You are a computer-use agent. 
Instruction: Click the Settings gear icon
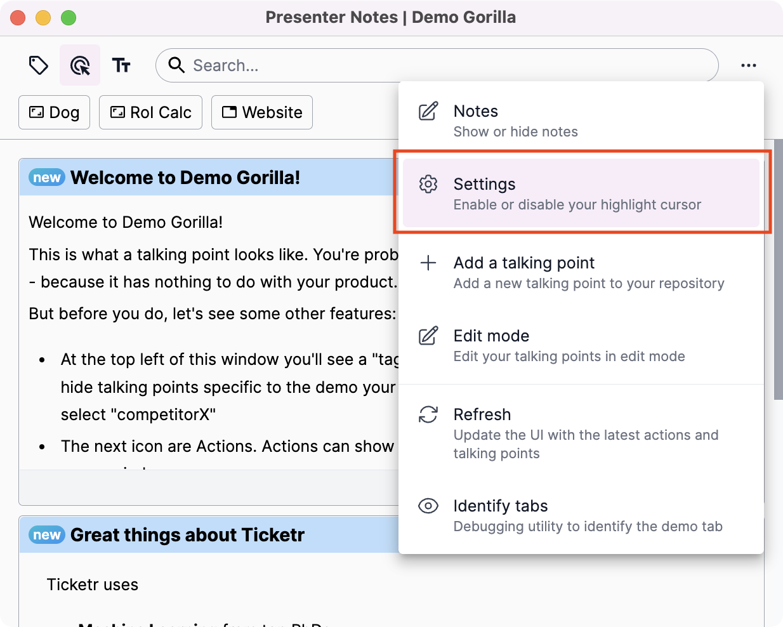pyautogui.click(x=428, y=184)
